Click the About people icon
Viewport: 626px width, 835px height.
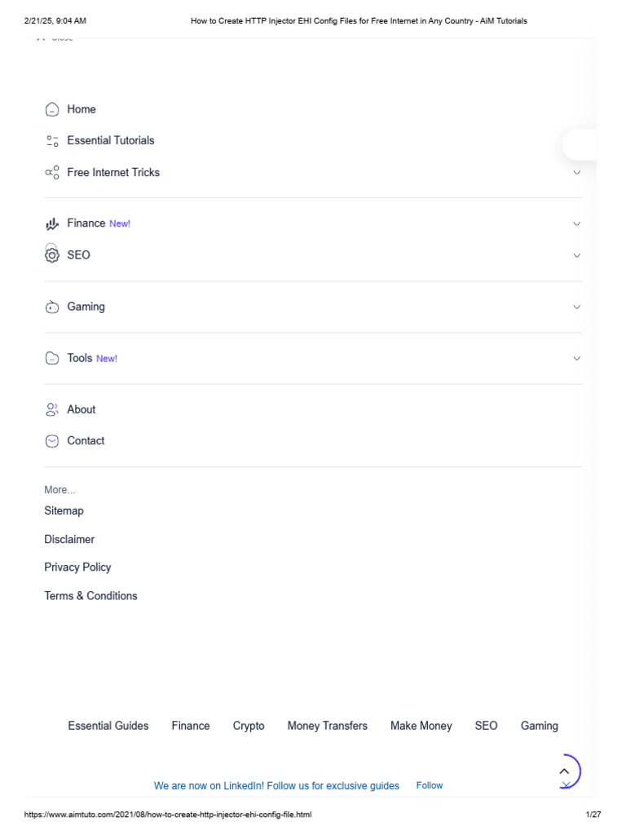tap(52, 409)
